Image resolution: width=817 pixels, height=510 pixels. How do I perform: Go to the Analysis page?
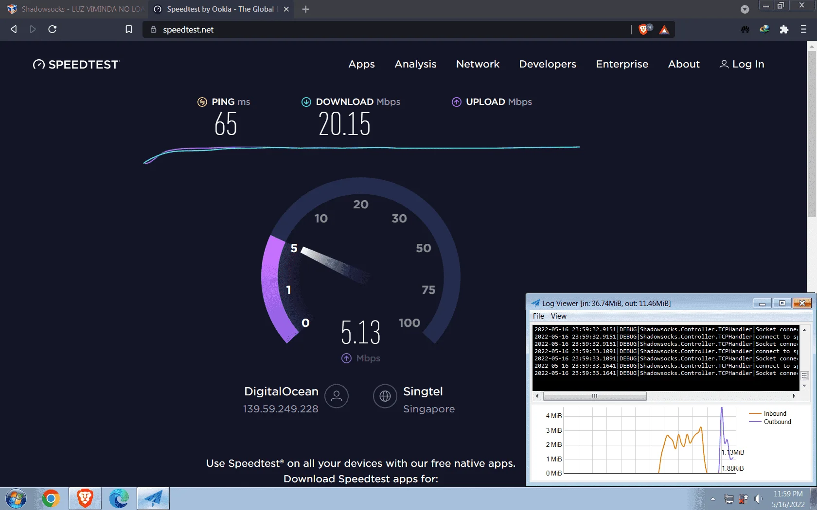click(415, 64)
